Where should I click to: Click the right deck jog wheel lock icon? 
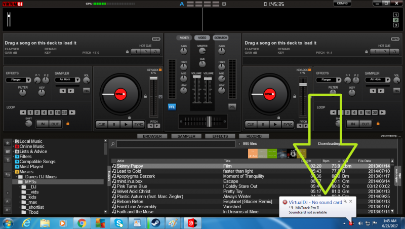[295, 96]
